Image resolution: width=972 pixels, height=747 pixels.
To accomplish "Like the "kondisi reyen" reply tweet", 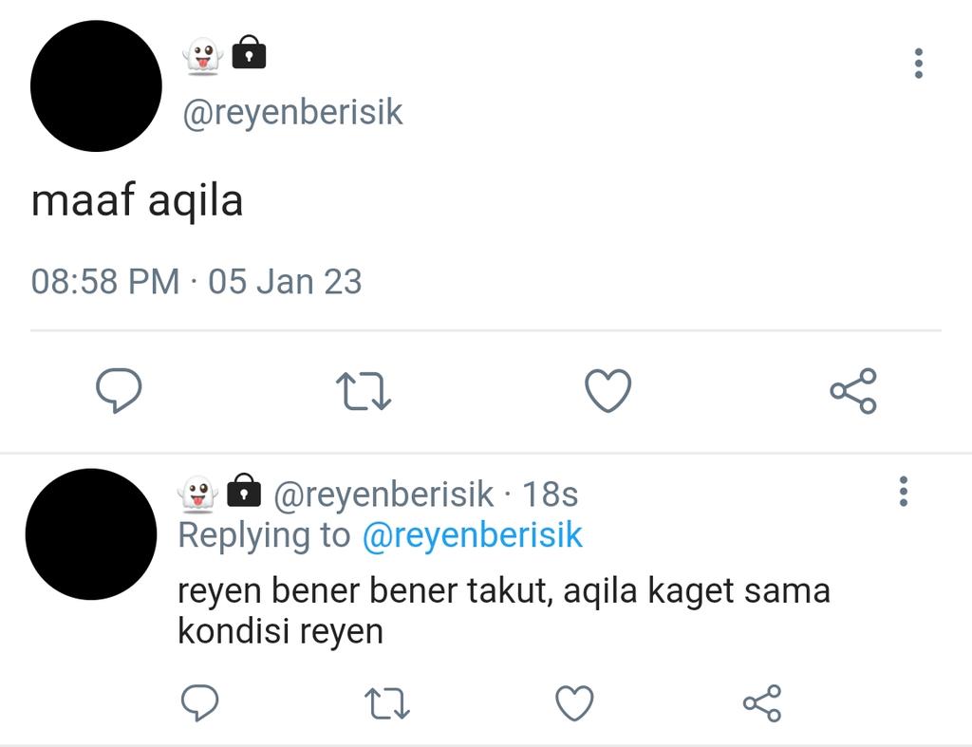I will coord(574,703).
